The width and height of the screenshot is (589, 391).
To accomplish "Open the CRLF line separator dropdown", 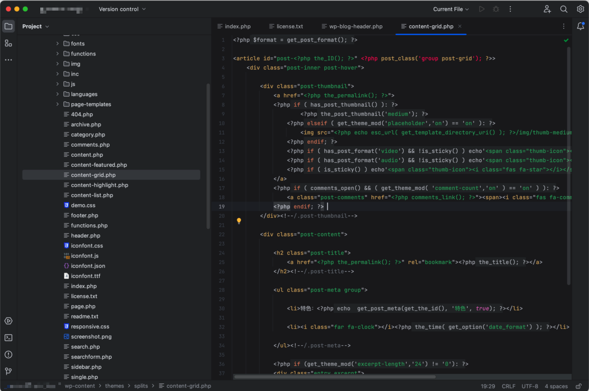I will coord(509,385).
